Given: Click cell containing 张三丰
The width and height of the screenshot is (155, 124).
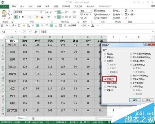Looking at the screenshot, I should [12, 45].
